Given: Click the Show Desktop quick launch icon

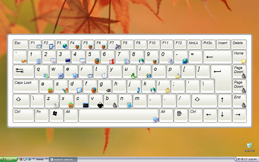Looking at the screenshot, I should (25, 159).
